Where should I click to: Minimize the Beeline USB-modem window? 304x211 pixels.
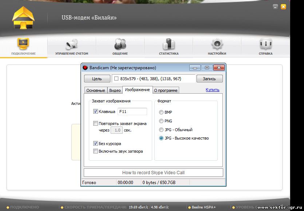point(275,7)
